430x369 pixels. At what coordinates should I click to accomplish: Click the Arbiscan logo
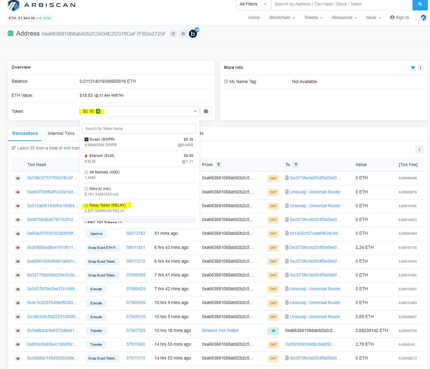[x=41, y=5]
